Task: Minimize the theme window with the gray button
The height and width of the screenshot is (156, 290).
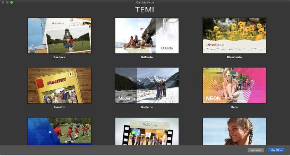Action: pyautogui.click(x=7, y=2)
